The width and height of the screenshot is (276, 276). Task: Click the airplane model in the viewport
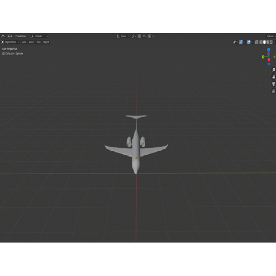pos(136,152)
